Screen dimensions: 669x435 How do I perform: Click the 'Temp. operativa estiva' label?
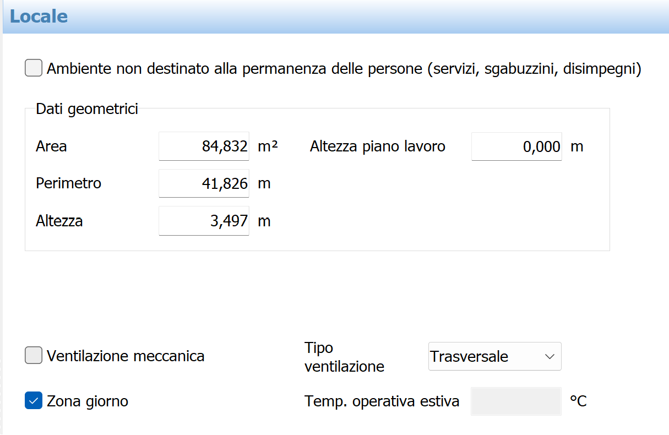pos(382,401)
